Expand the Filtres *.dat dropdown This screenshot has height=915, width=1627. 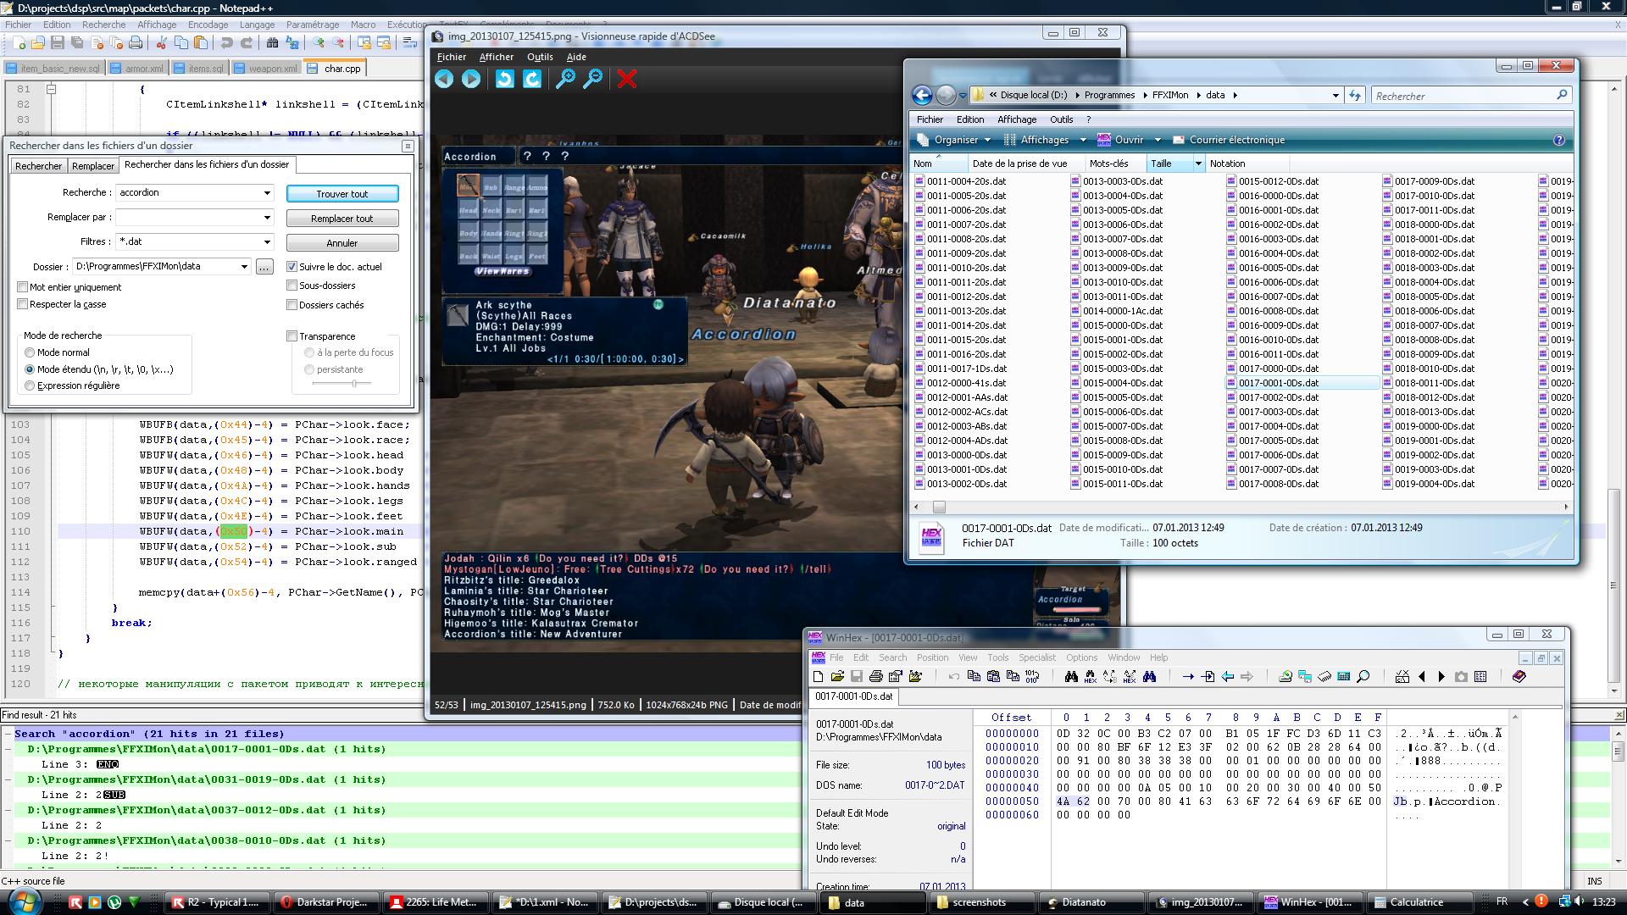pos(267,241)
